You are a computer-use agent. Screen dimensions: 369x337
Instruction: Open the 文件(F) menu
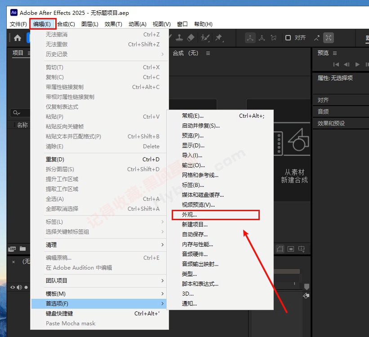18,24
